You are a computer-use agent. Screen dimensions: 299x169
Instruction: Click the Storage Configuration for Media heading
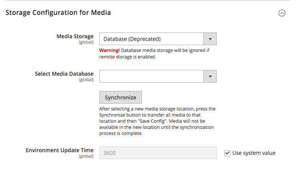pyautogui.click(x=58, y=13)
